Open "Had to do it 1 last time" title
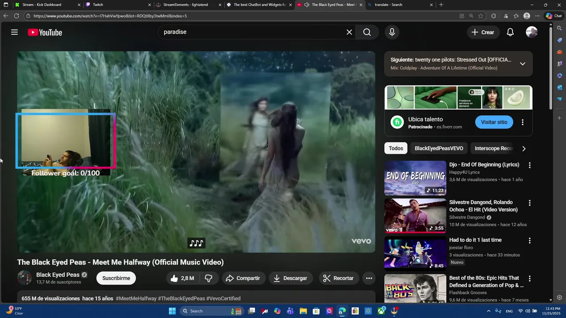The height and width of the screenshot is (318, 566). pyautogui.click(x=475, y=240)
